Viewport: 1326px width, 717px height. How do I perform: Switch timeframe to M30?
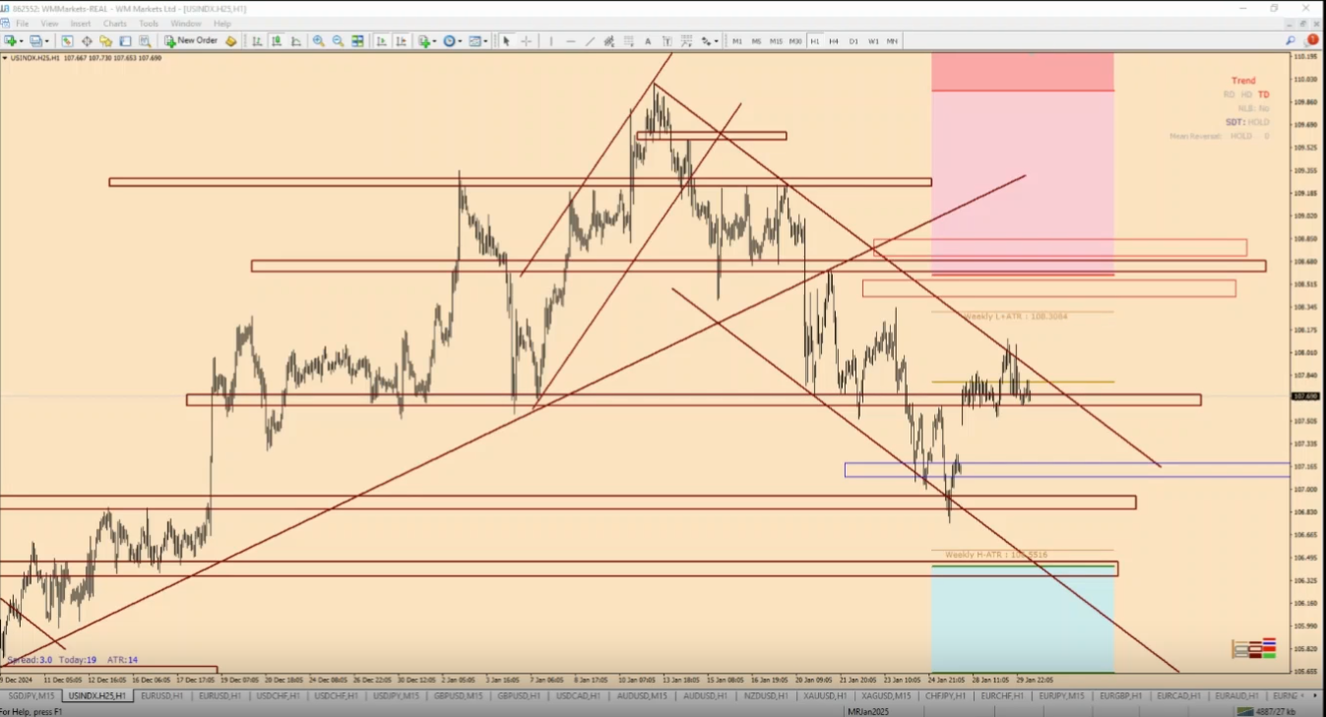click(x=795, y=41)
